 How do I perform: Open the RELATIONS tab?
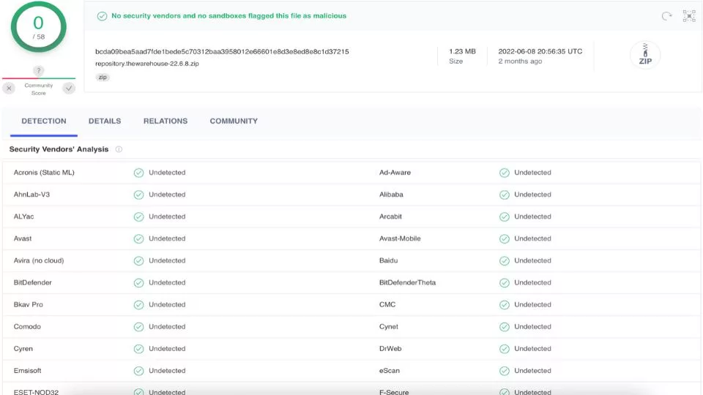tap(165, 121)
